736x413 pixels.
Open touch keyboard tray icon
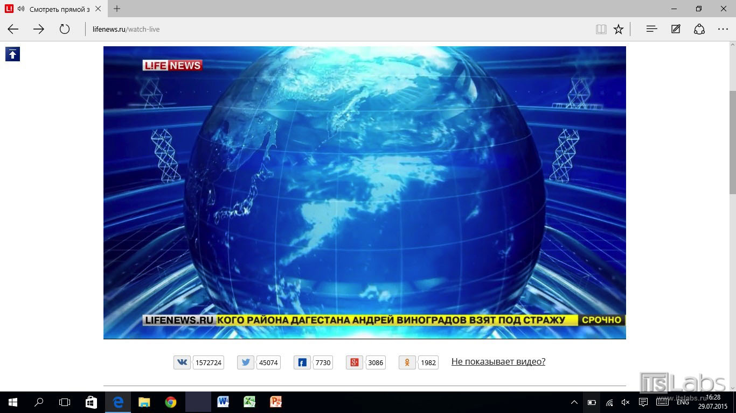point(662,402)
